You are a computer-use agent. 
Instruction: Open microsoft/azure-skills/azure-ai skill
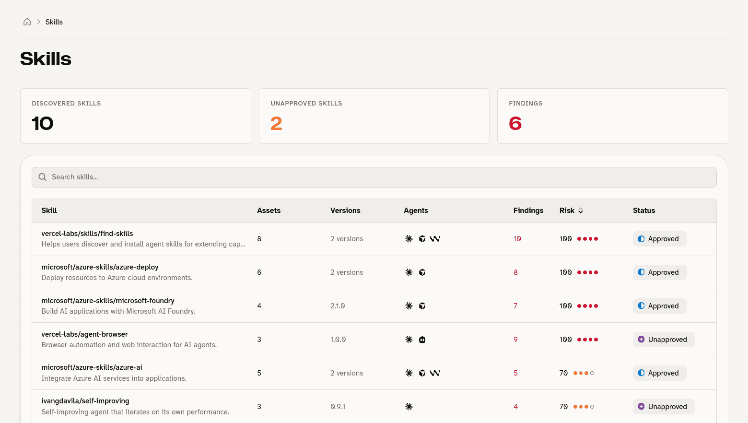pyautogui.click(x=92, y=367)
